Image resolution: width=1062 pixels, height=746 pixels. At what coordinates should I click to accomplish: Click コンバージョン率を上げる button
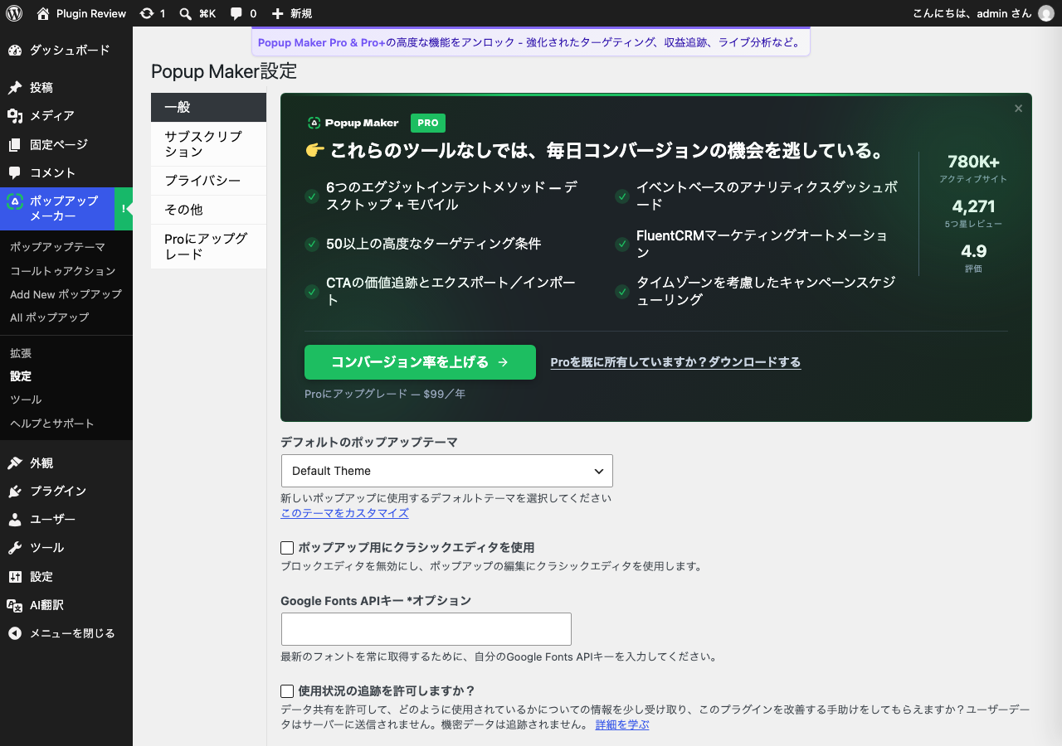(420, 362)
